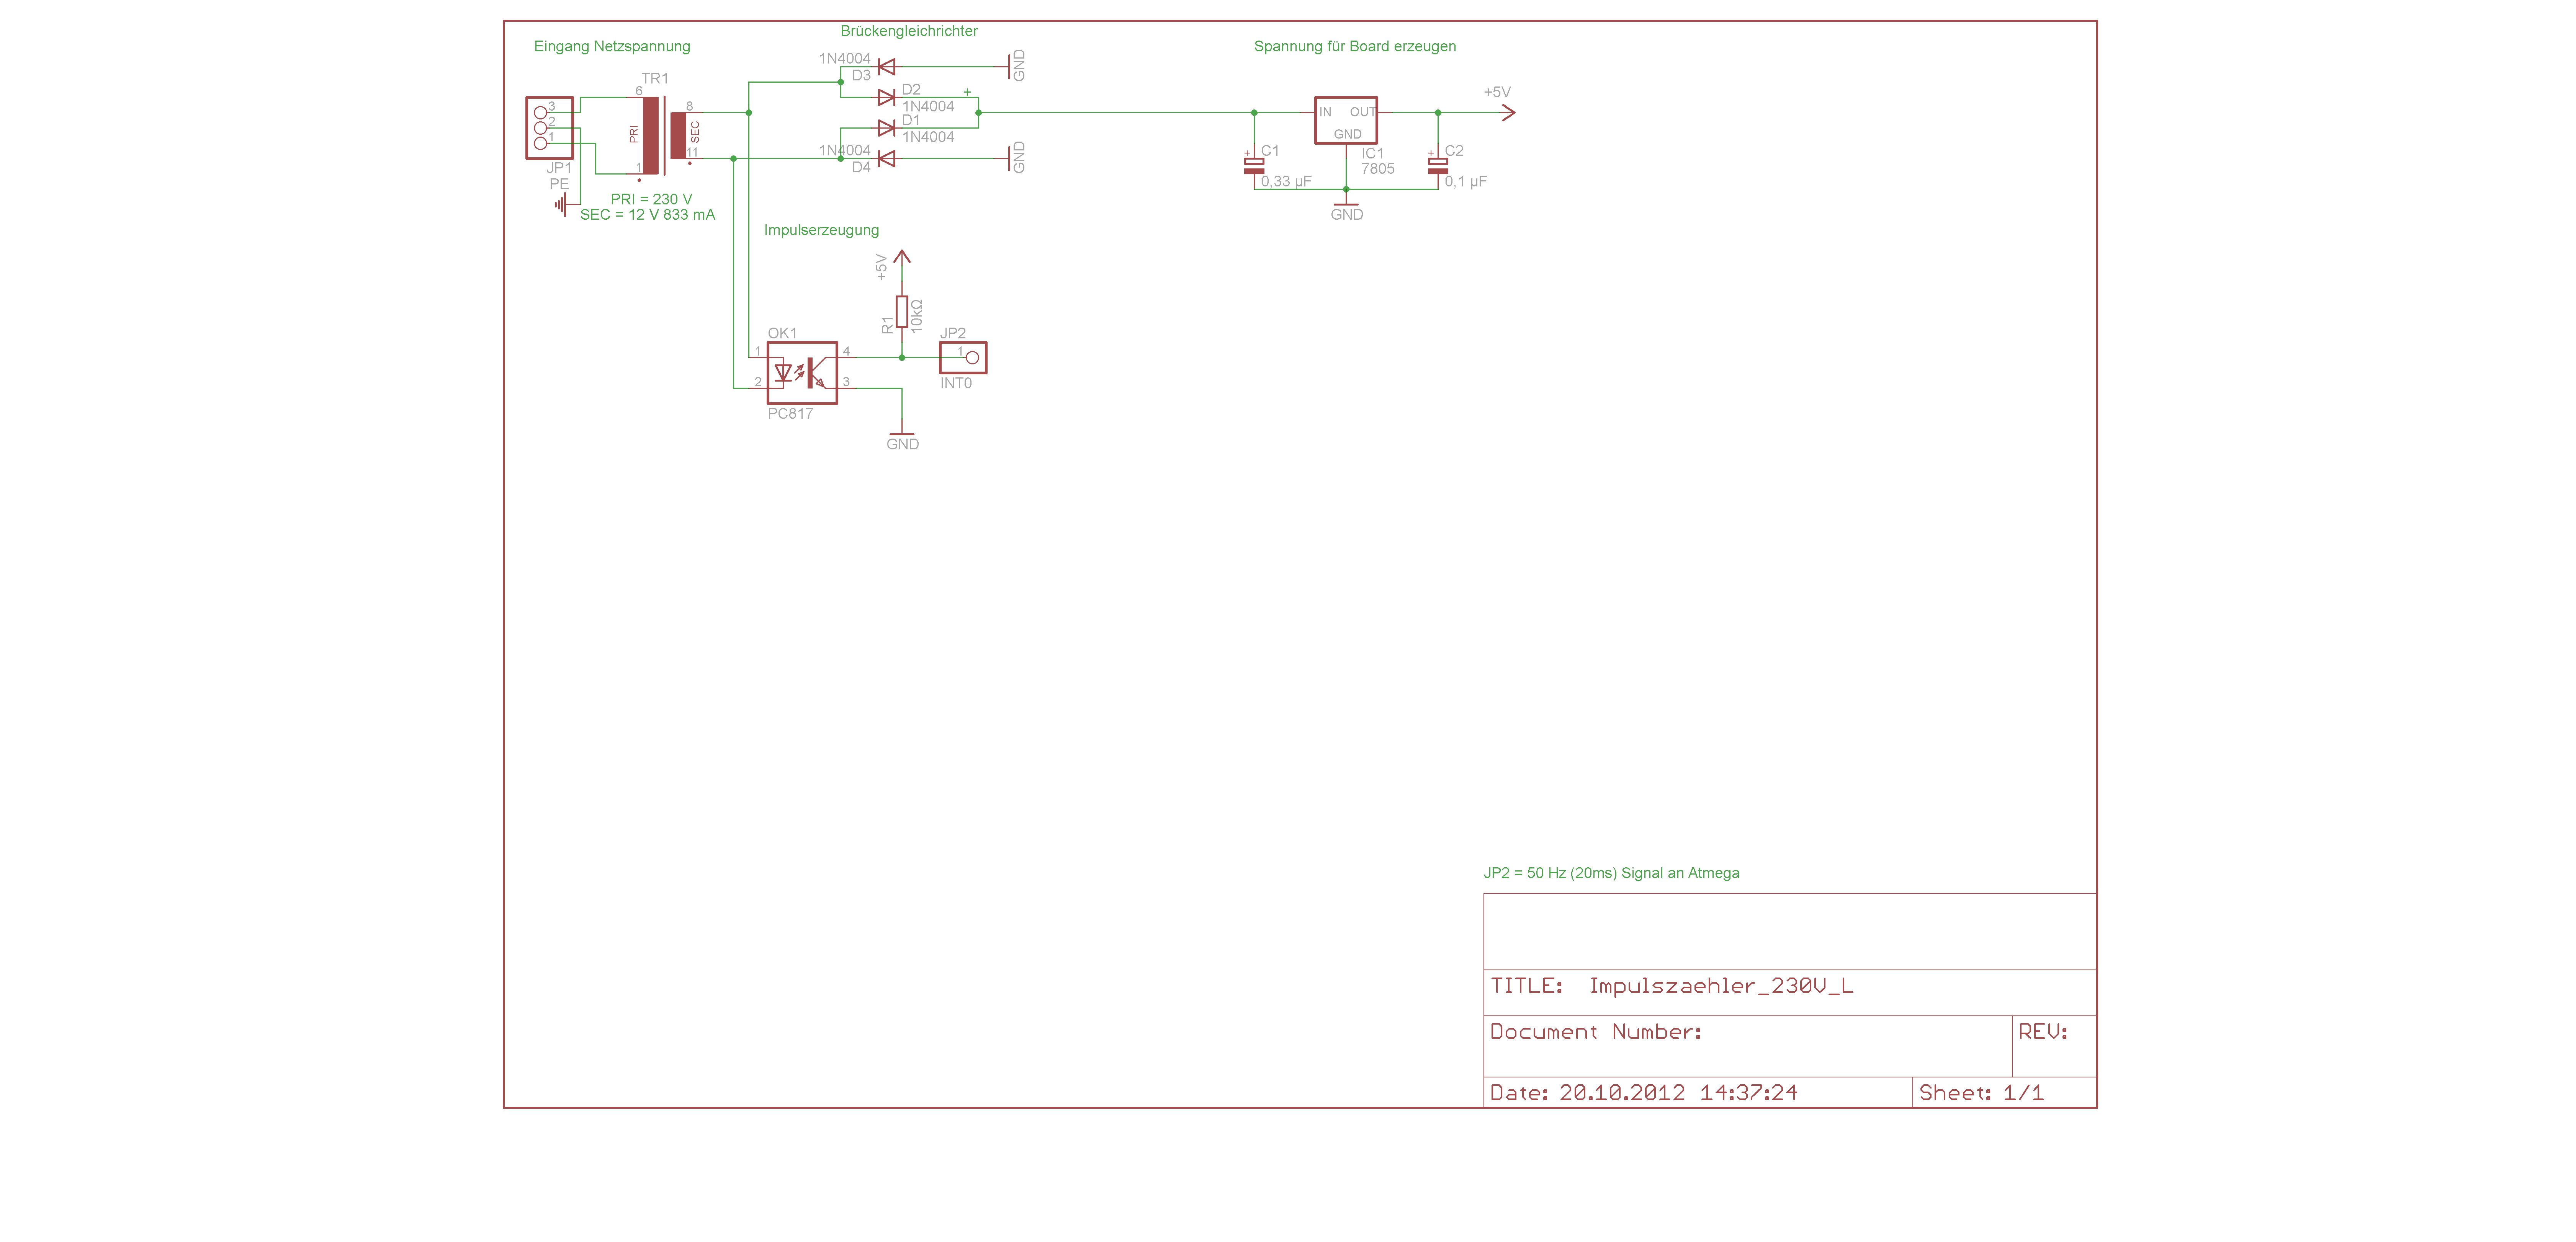
Task: Select the JP1 three-pin connector symbol
Action: point(549,128)
